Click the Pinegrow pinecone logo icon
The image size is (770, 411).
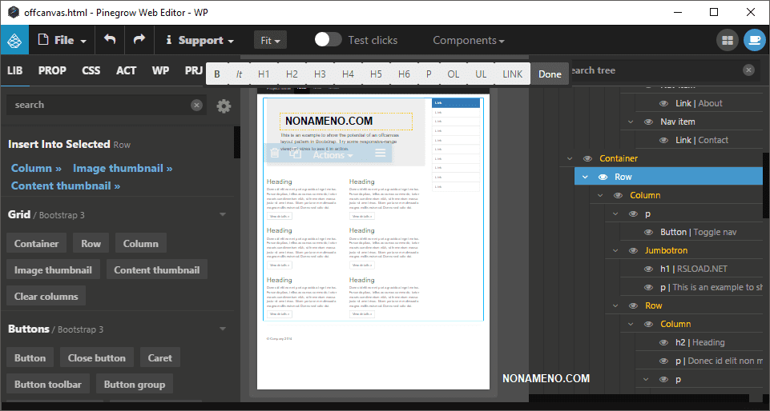pyautogui.click(x=14, y=40)
